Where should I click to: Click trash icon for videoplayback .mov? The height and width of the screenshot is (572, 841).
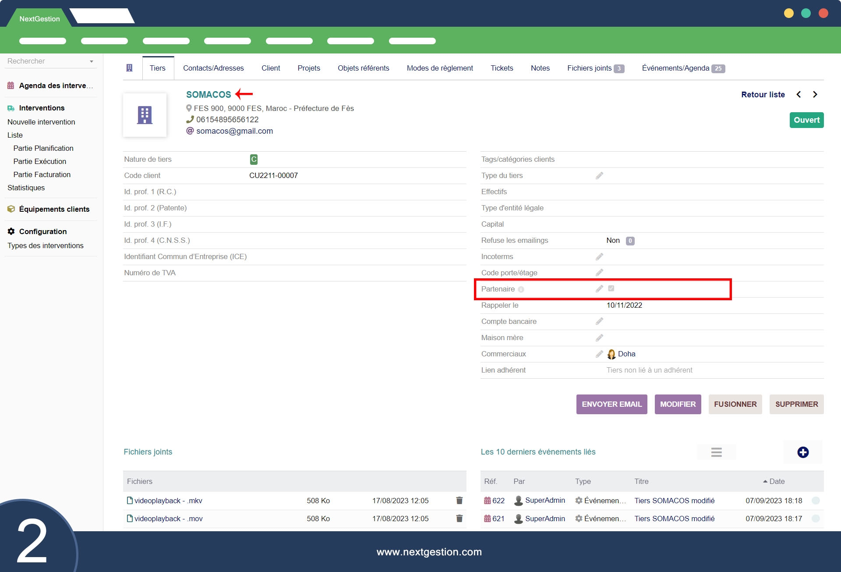click(x=459, y=519)
